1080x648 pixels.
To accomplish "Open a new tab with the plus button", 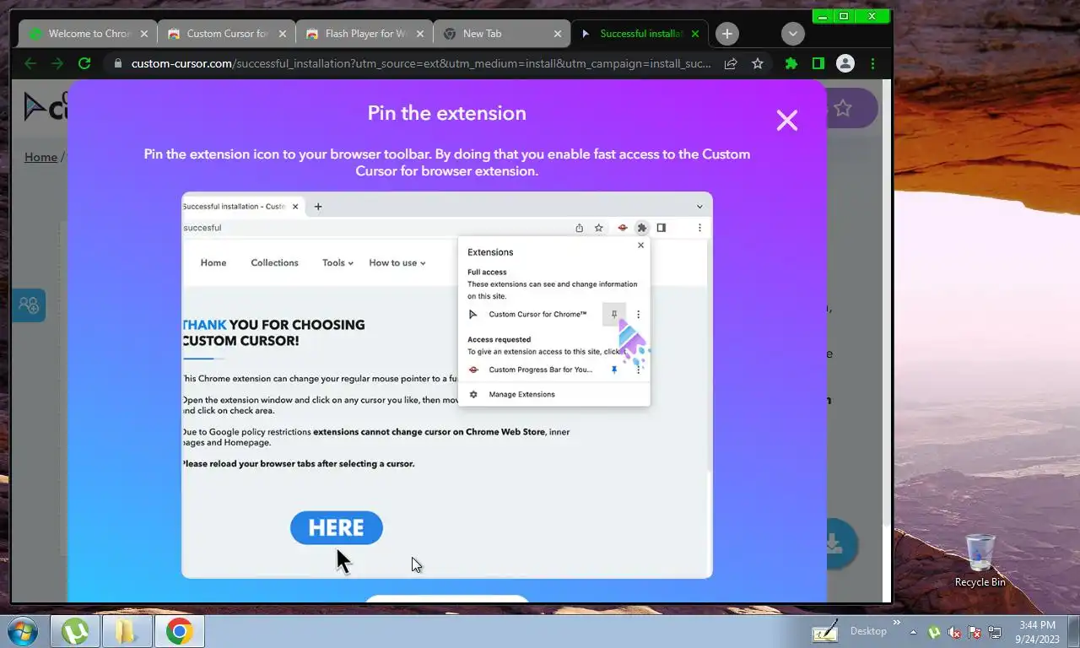I will [x=727, y=34].
